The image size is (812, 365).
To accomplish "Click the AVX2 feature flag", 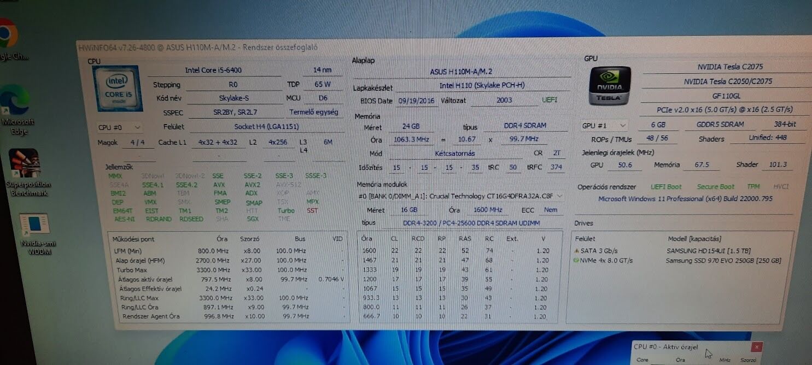I will pyautogui.click(x=252, y=185).
